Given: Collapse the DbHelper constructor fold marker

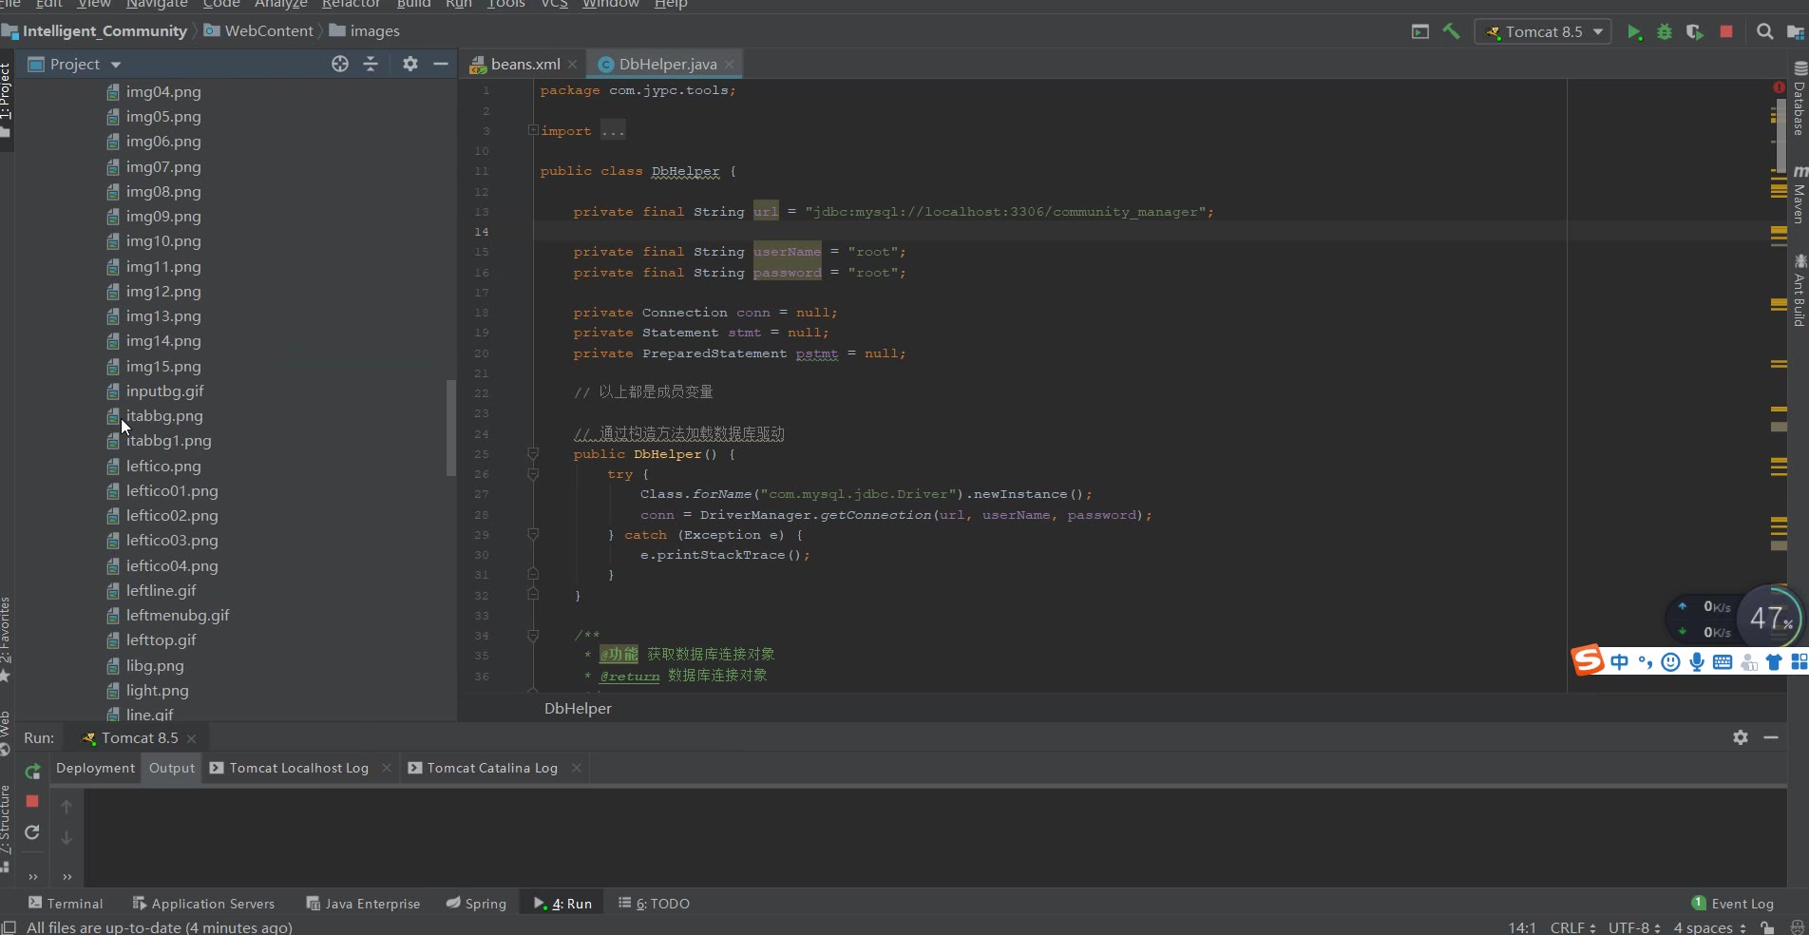Looking at the screenshot, I should (533, 454).
